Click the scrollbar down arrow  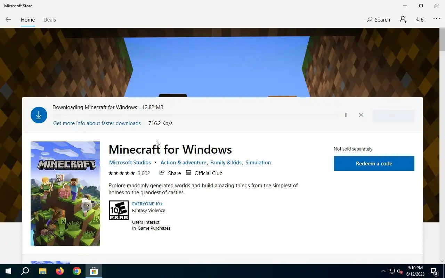(442, 261)
